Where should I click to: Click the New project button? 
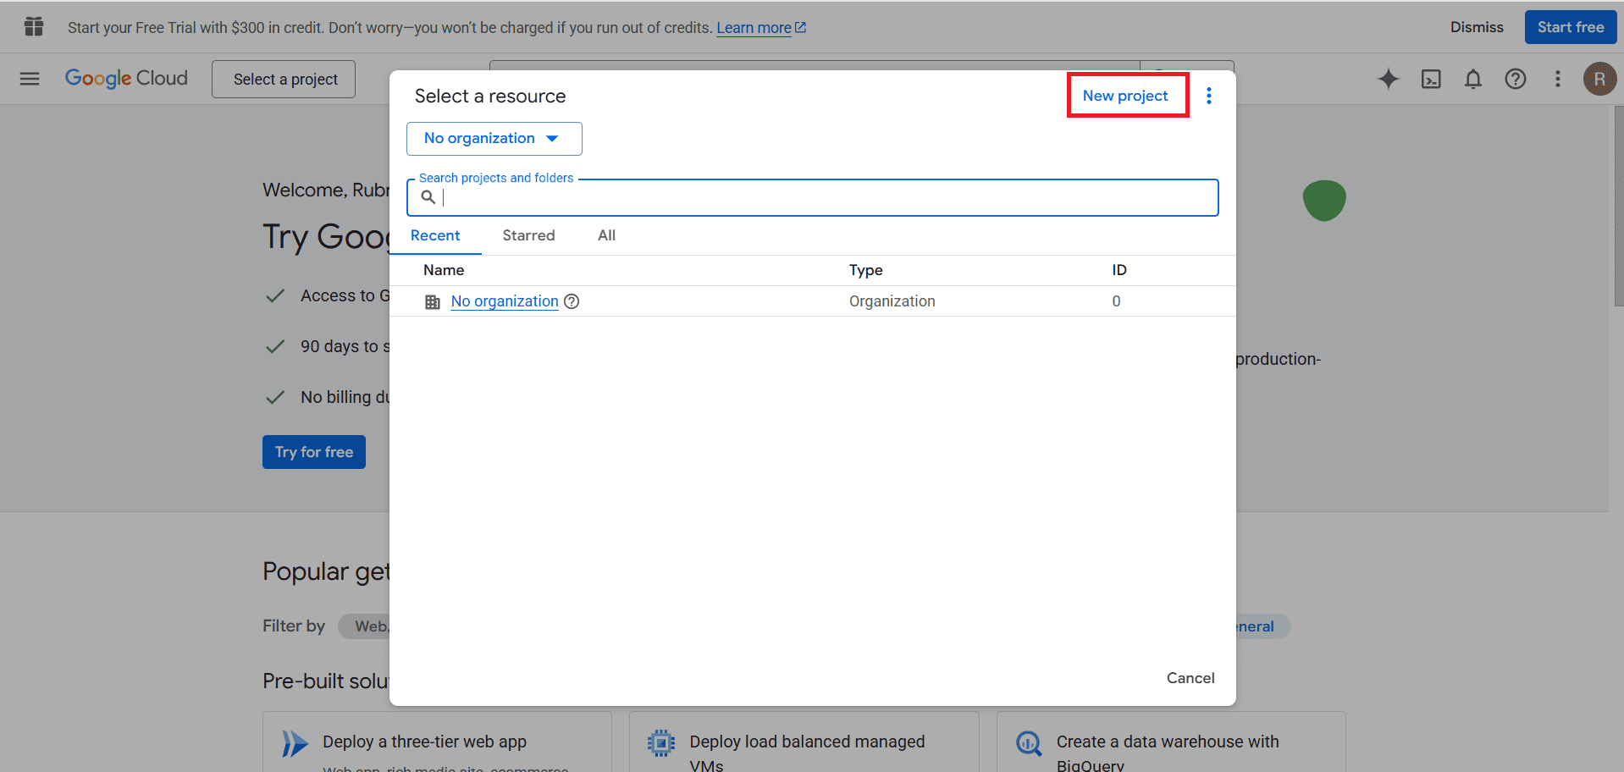pos(1125,96)
